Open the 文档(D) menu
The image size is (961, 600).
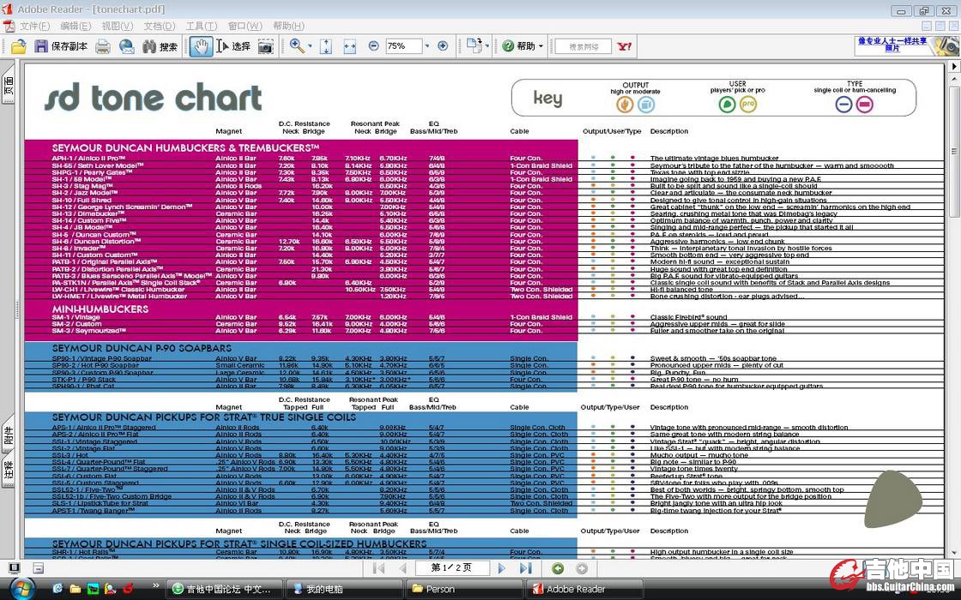click(160, 27)
